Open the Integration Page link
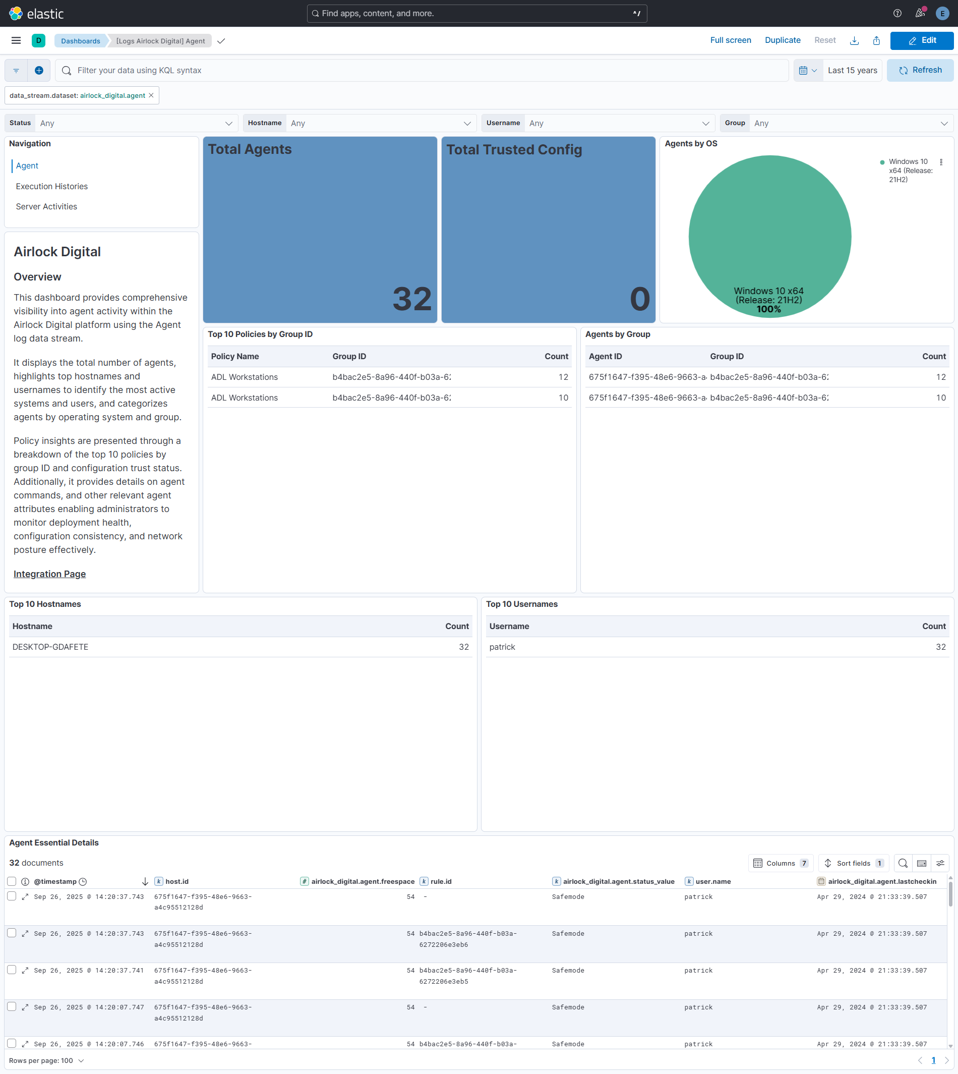This screenshot has width=958, height=1074. point(49,574)
